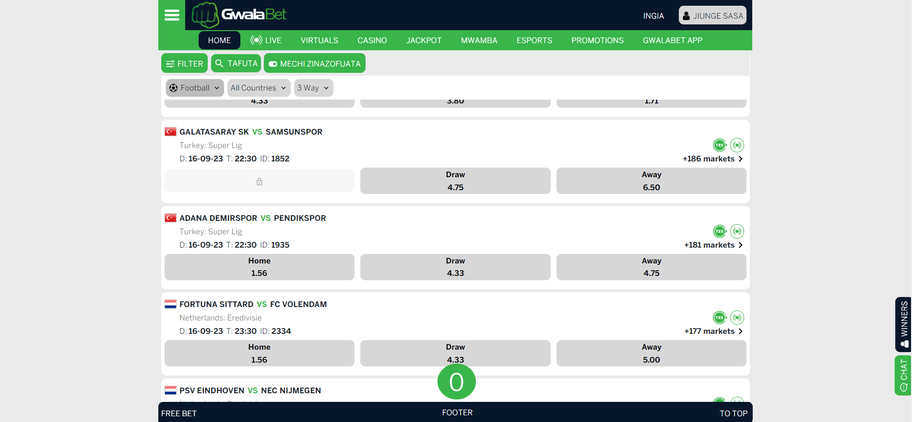Select Away 5.00 for Fortuna Sittard vs Volendam
This screenshot has width=912, height=422.
[x=651, y=353]
